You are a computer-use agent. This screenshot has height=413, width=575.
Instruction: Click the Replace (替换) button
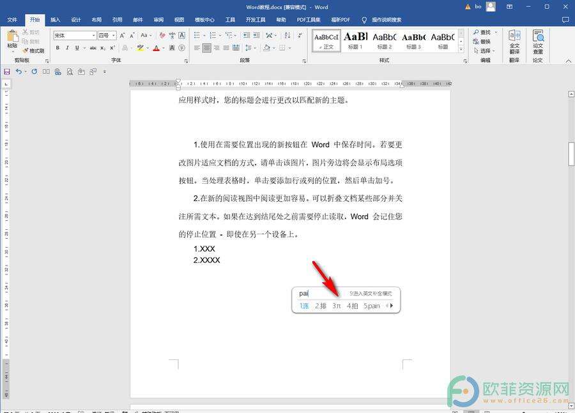(482, 41)
